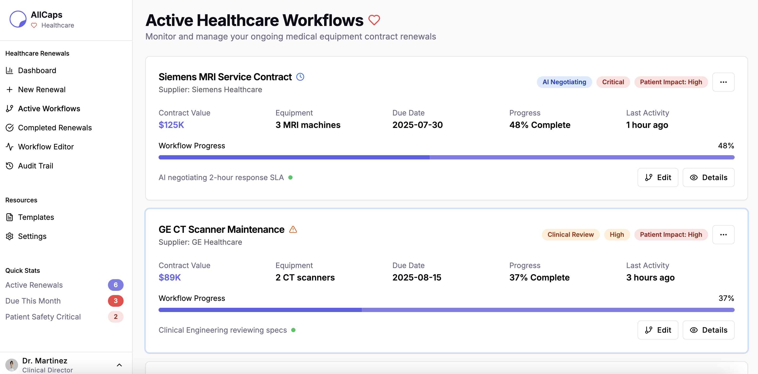Click the Siemens 48% workflow progress bar
Screen dimensions: 758x374
[x=446, y=158]
